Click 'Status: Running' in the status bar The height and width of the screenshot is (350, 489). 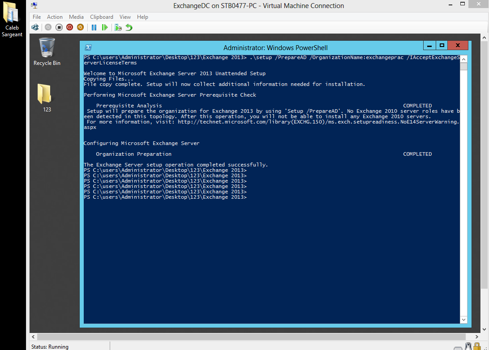[50, 346]
